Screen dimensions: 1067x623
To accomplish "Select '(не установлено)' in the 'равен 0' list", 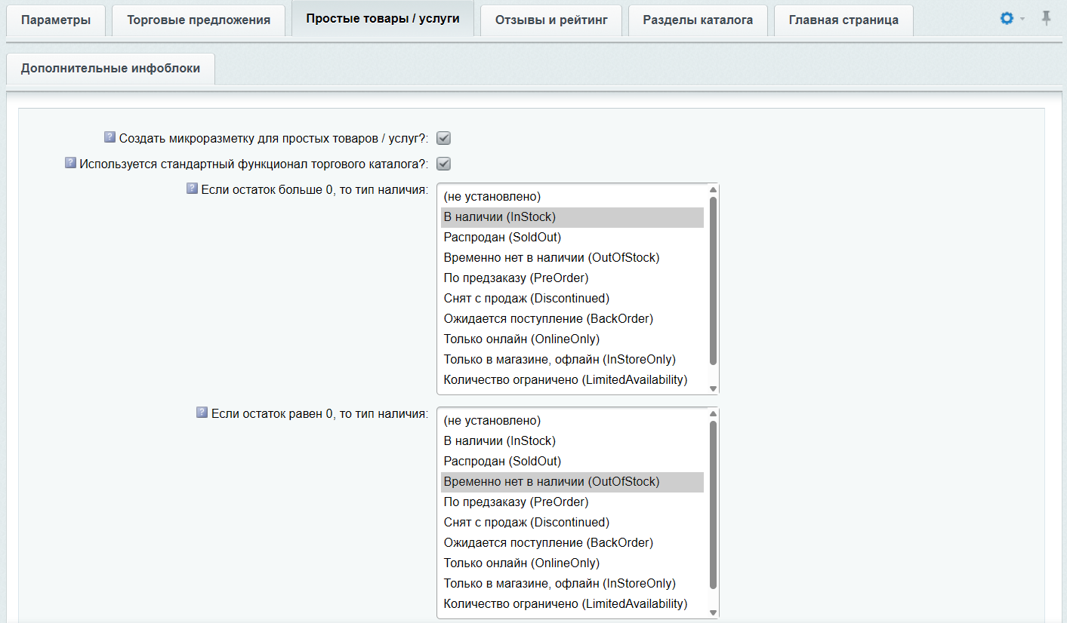I will [572, 421].
